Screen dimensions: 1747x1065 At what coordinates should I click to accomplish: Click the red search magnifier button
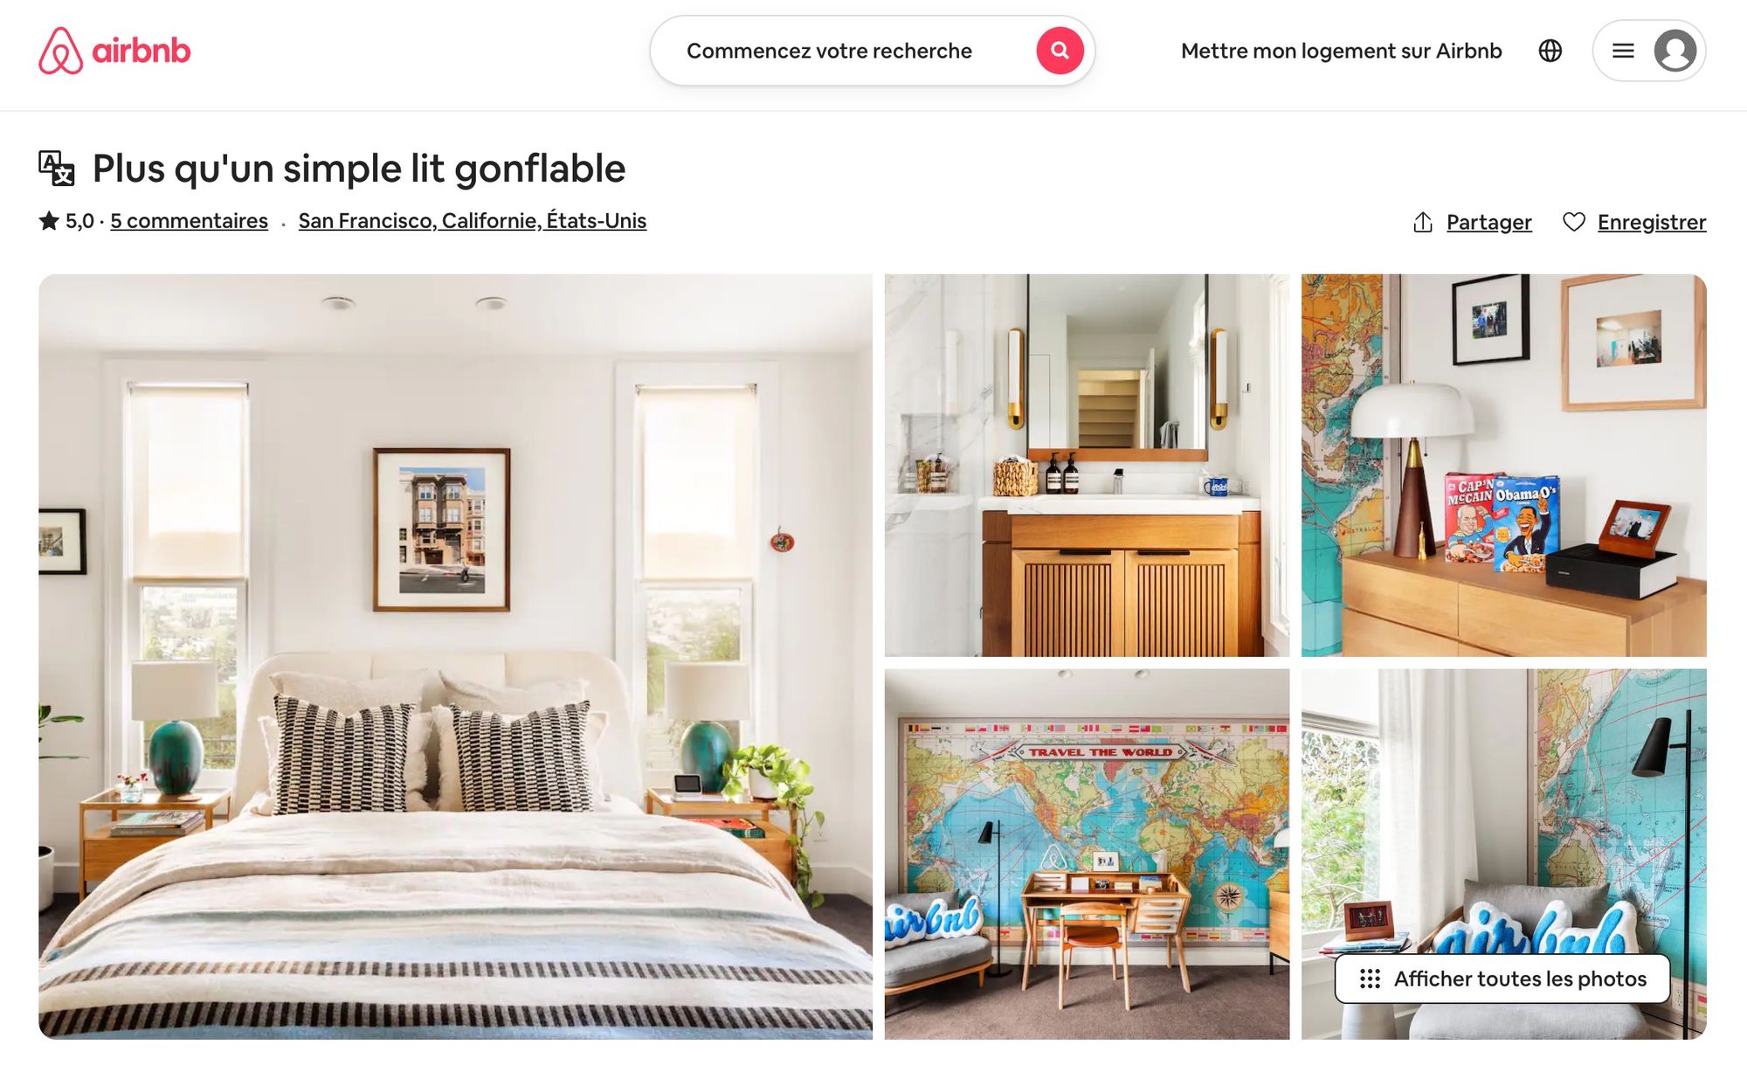pos(1060,51)
